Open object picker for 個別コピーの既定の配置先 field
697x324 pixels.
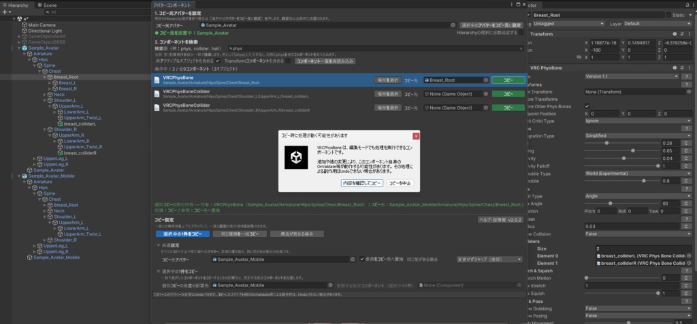click(x=330, y=285)
